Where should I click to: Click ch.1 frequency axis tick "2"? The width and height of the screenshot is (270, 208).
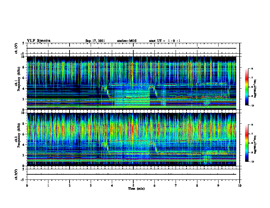[x=24, y=99]
